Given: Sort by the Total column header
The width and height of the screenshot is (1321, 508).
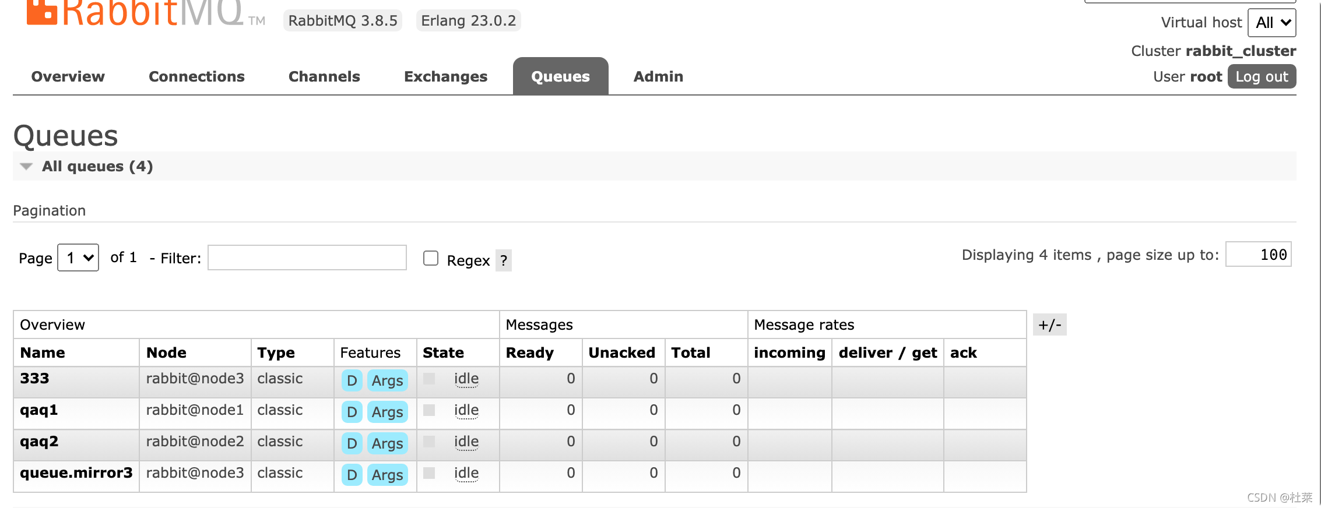Looking at the screenshot, I should [690, 352].
